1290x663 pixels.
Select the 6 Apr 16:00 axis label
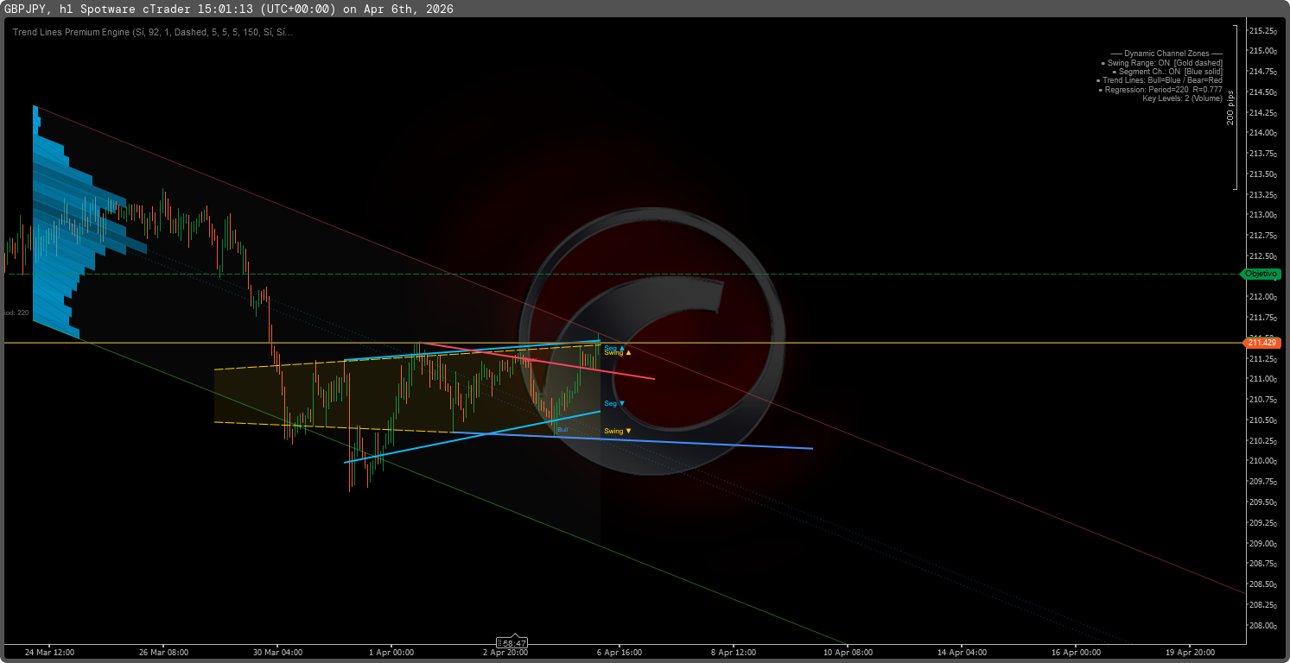coord(619,653)
